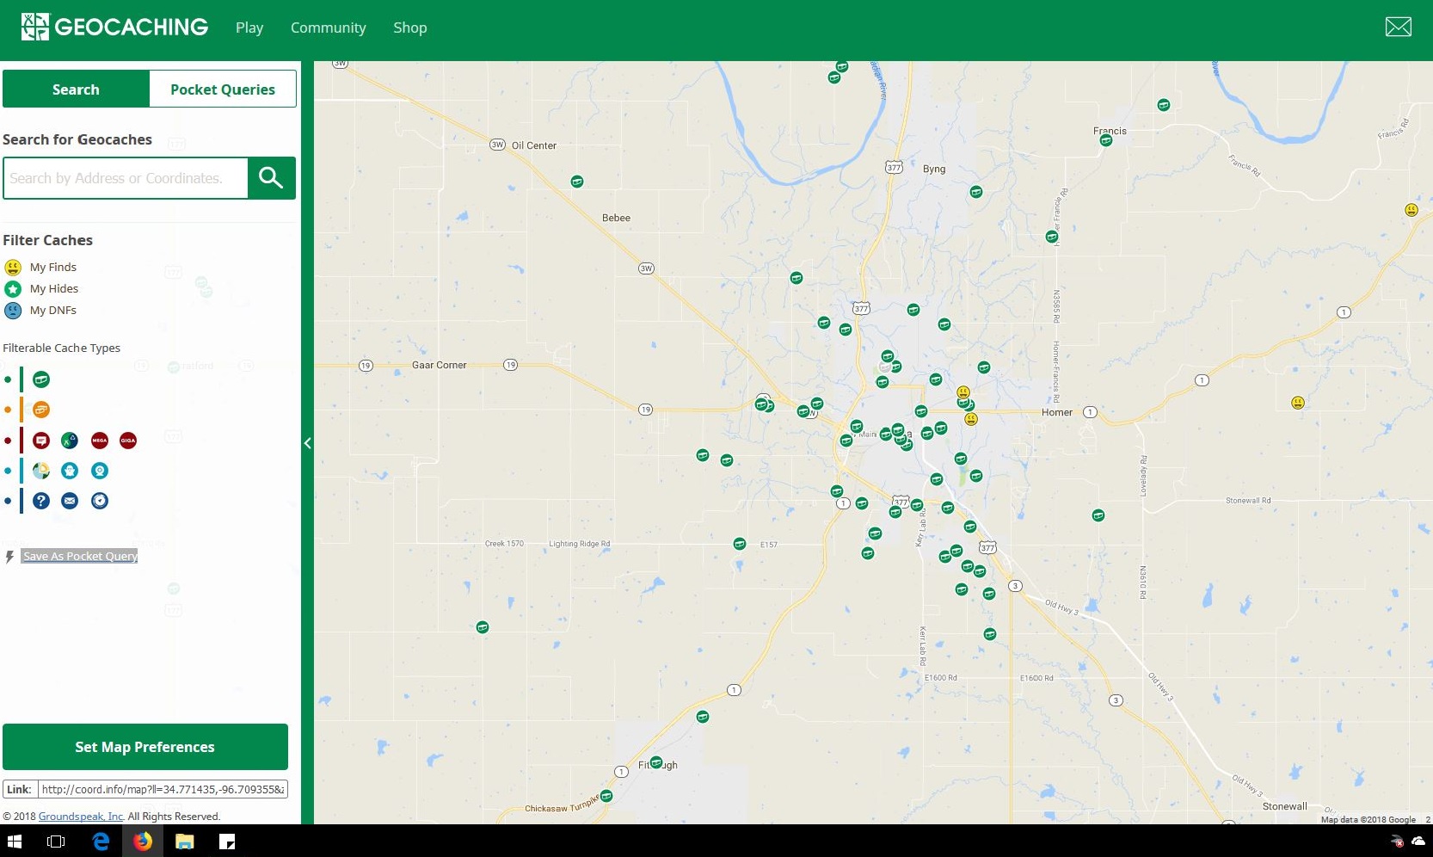Open the Play menu
The width and height of the screenshot is (1433, 857).
coord(249,28)
